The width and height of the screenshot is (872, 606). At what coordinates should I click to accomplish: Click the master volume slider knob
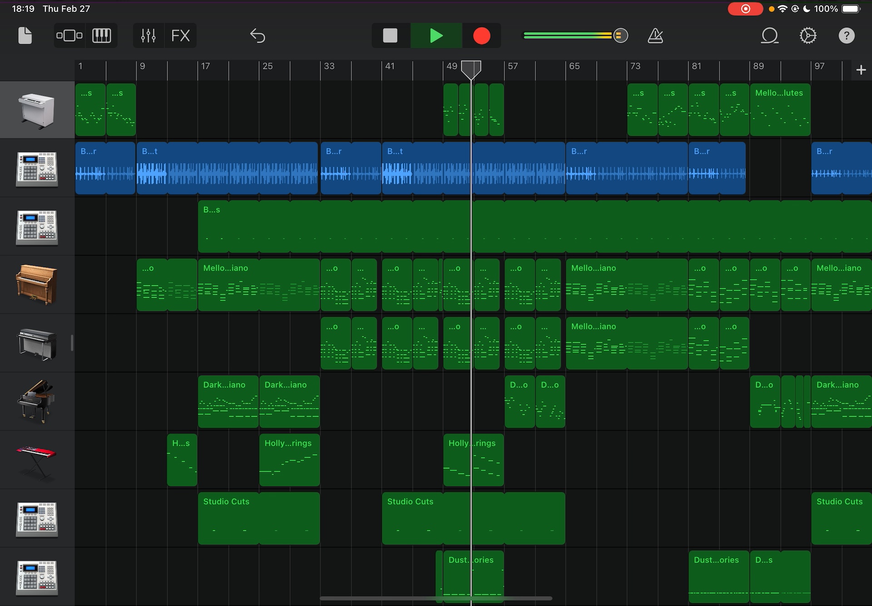620,35
